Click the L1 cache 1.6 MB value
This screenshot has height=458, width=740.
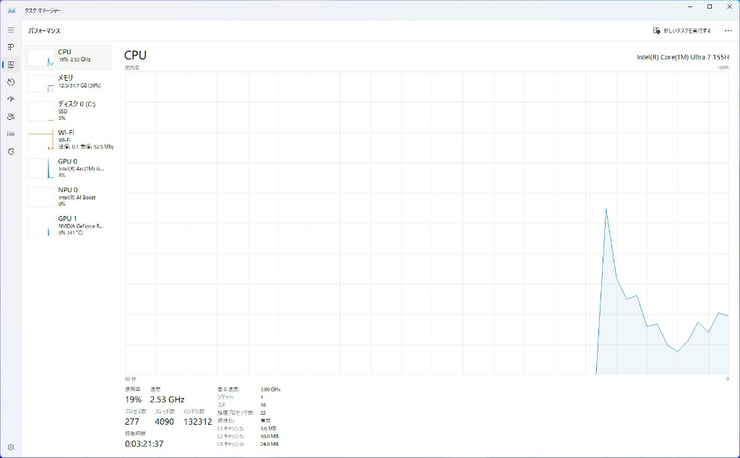268,428
